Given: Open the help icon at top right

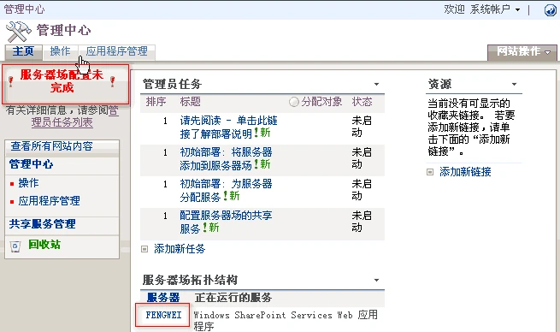Looking at the screenshot, I should coord(551,10).
